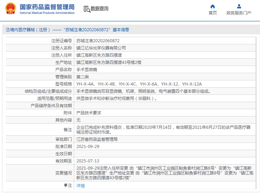The image size is (260, 193).
Task: Click the 注册人住所 label
Action: (61, 55)
